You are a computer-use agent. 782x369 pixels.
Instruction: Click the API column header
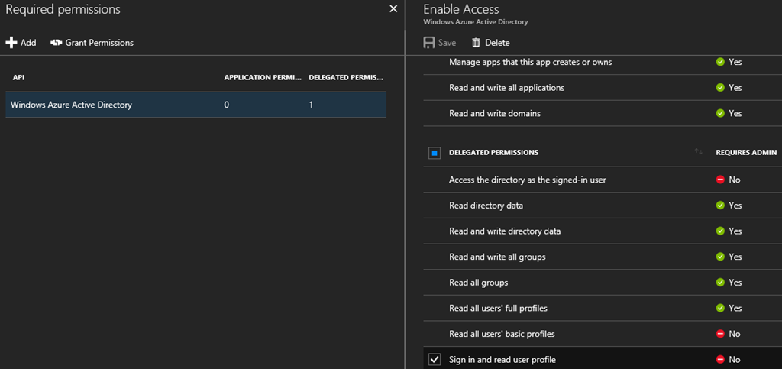click(19, 78)
